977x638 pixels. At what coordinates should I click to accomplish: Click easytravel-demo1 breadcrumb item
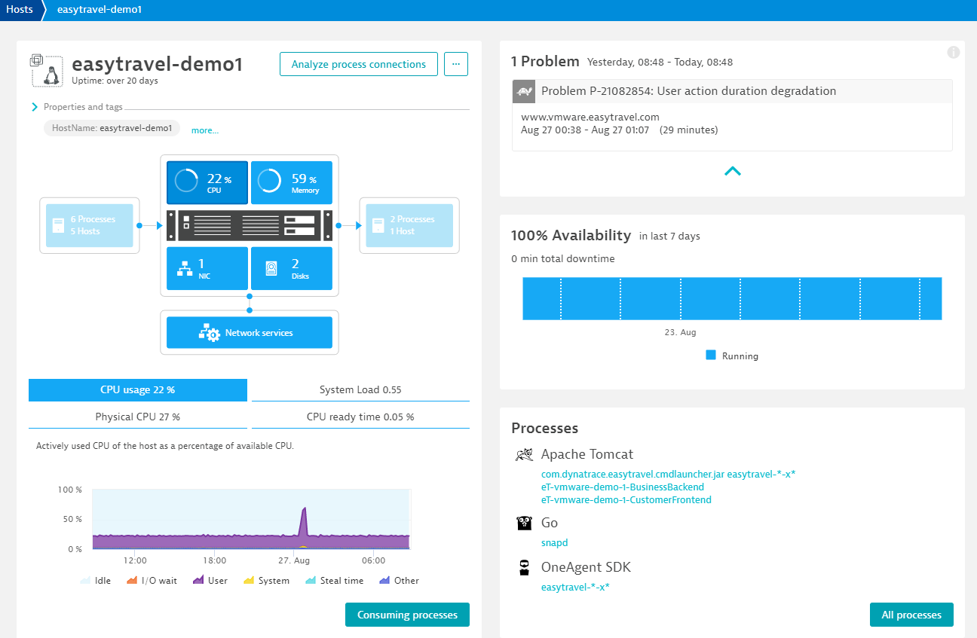click(100, 10)
